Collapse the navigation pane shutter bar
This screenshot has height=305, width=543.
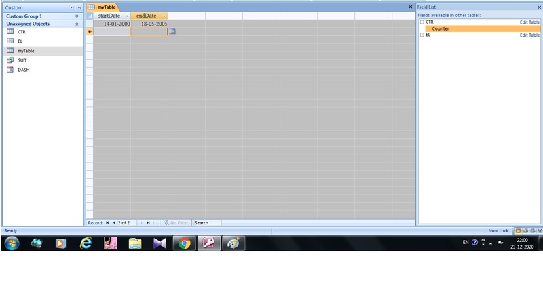point(79,7)
